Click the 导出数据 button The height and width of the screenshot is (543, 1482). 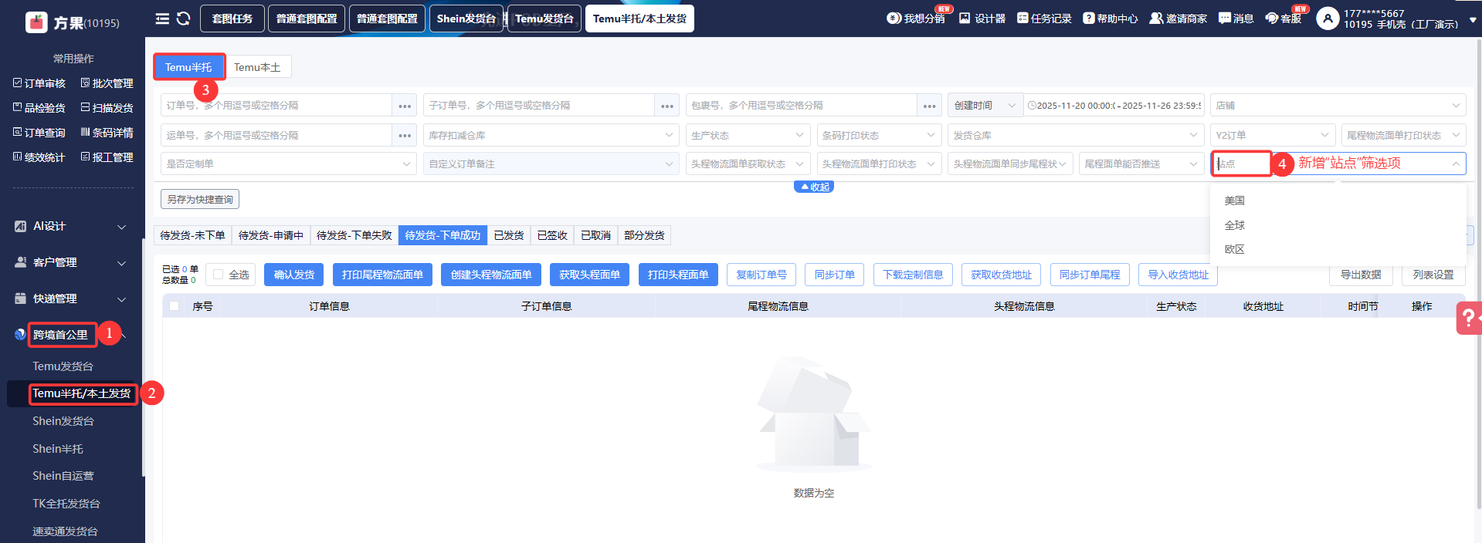tap(1360, 275)
